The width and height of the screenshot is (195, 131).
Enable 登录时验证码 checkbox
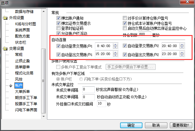click(x=58, y=28)
